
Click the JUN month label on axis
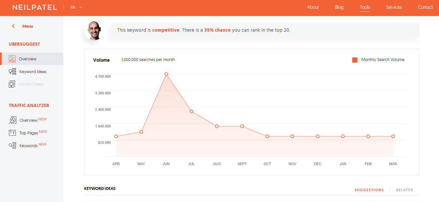166,164
